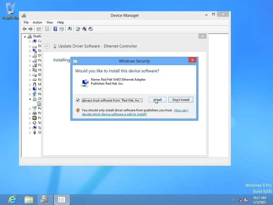Select the Print queues printer icon in tree
The height and width of the screenshot is (205, 273).
click(x=35, y=113)
